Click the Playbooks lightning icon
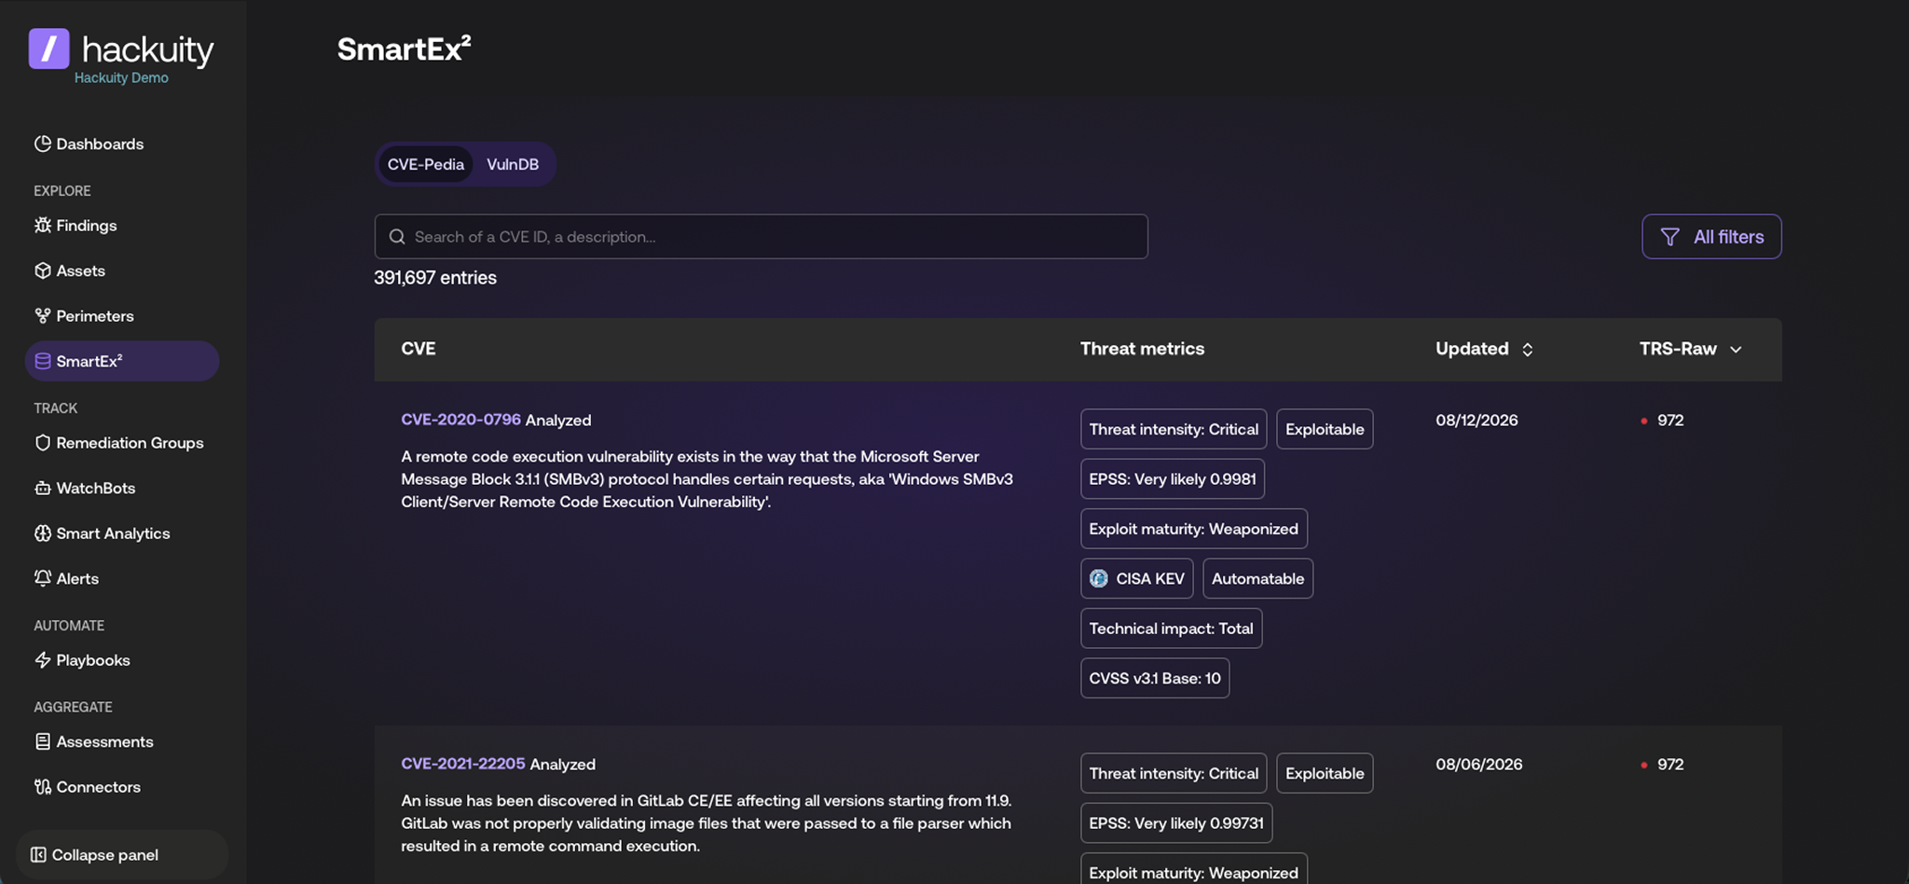 [42, 659]
